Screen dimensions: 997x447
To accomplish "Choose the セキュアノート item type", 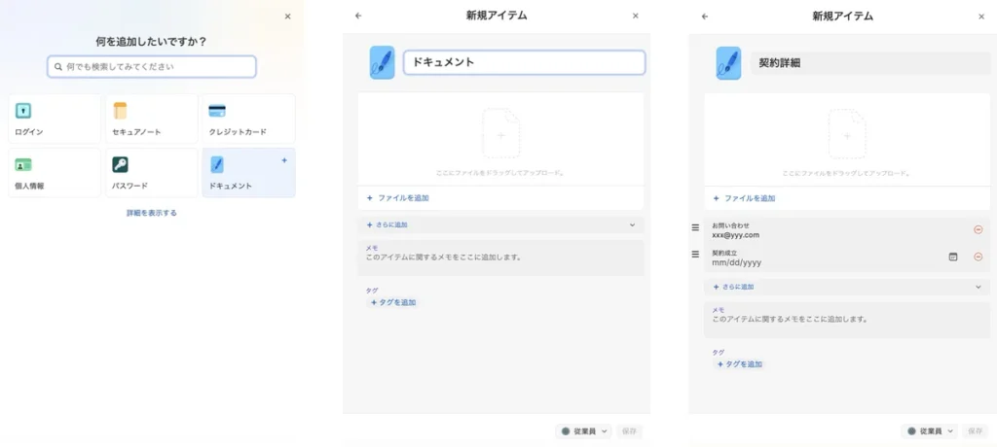I will pyautogui.click(x=152, y=119).
